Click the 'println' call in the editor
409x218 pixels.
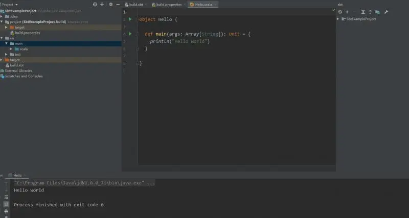click(160, 41)
